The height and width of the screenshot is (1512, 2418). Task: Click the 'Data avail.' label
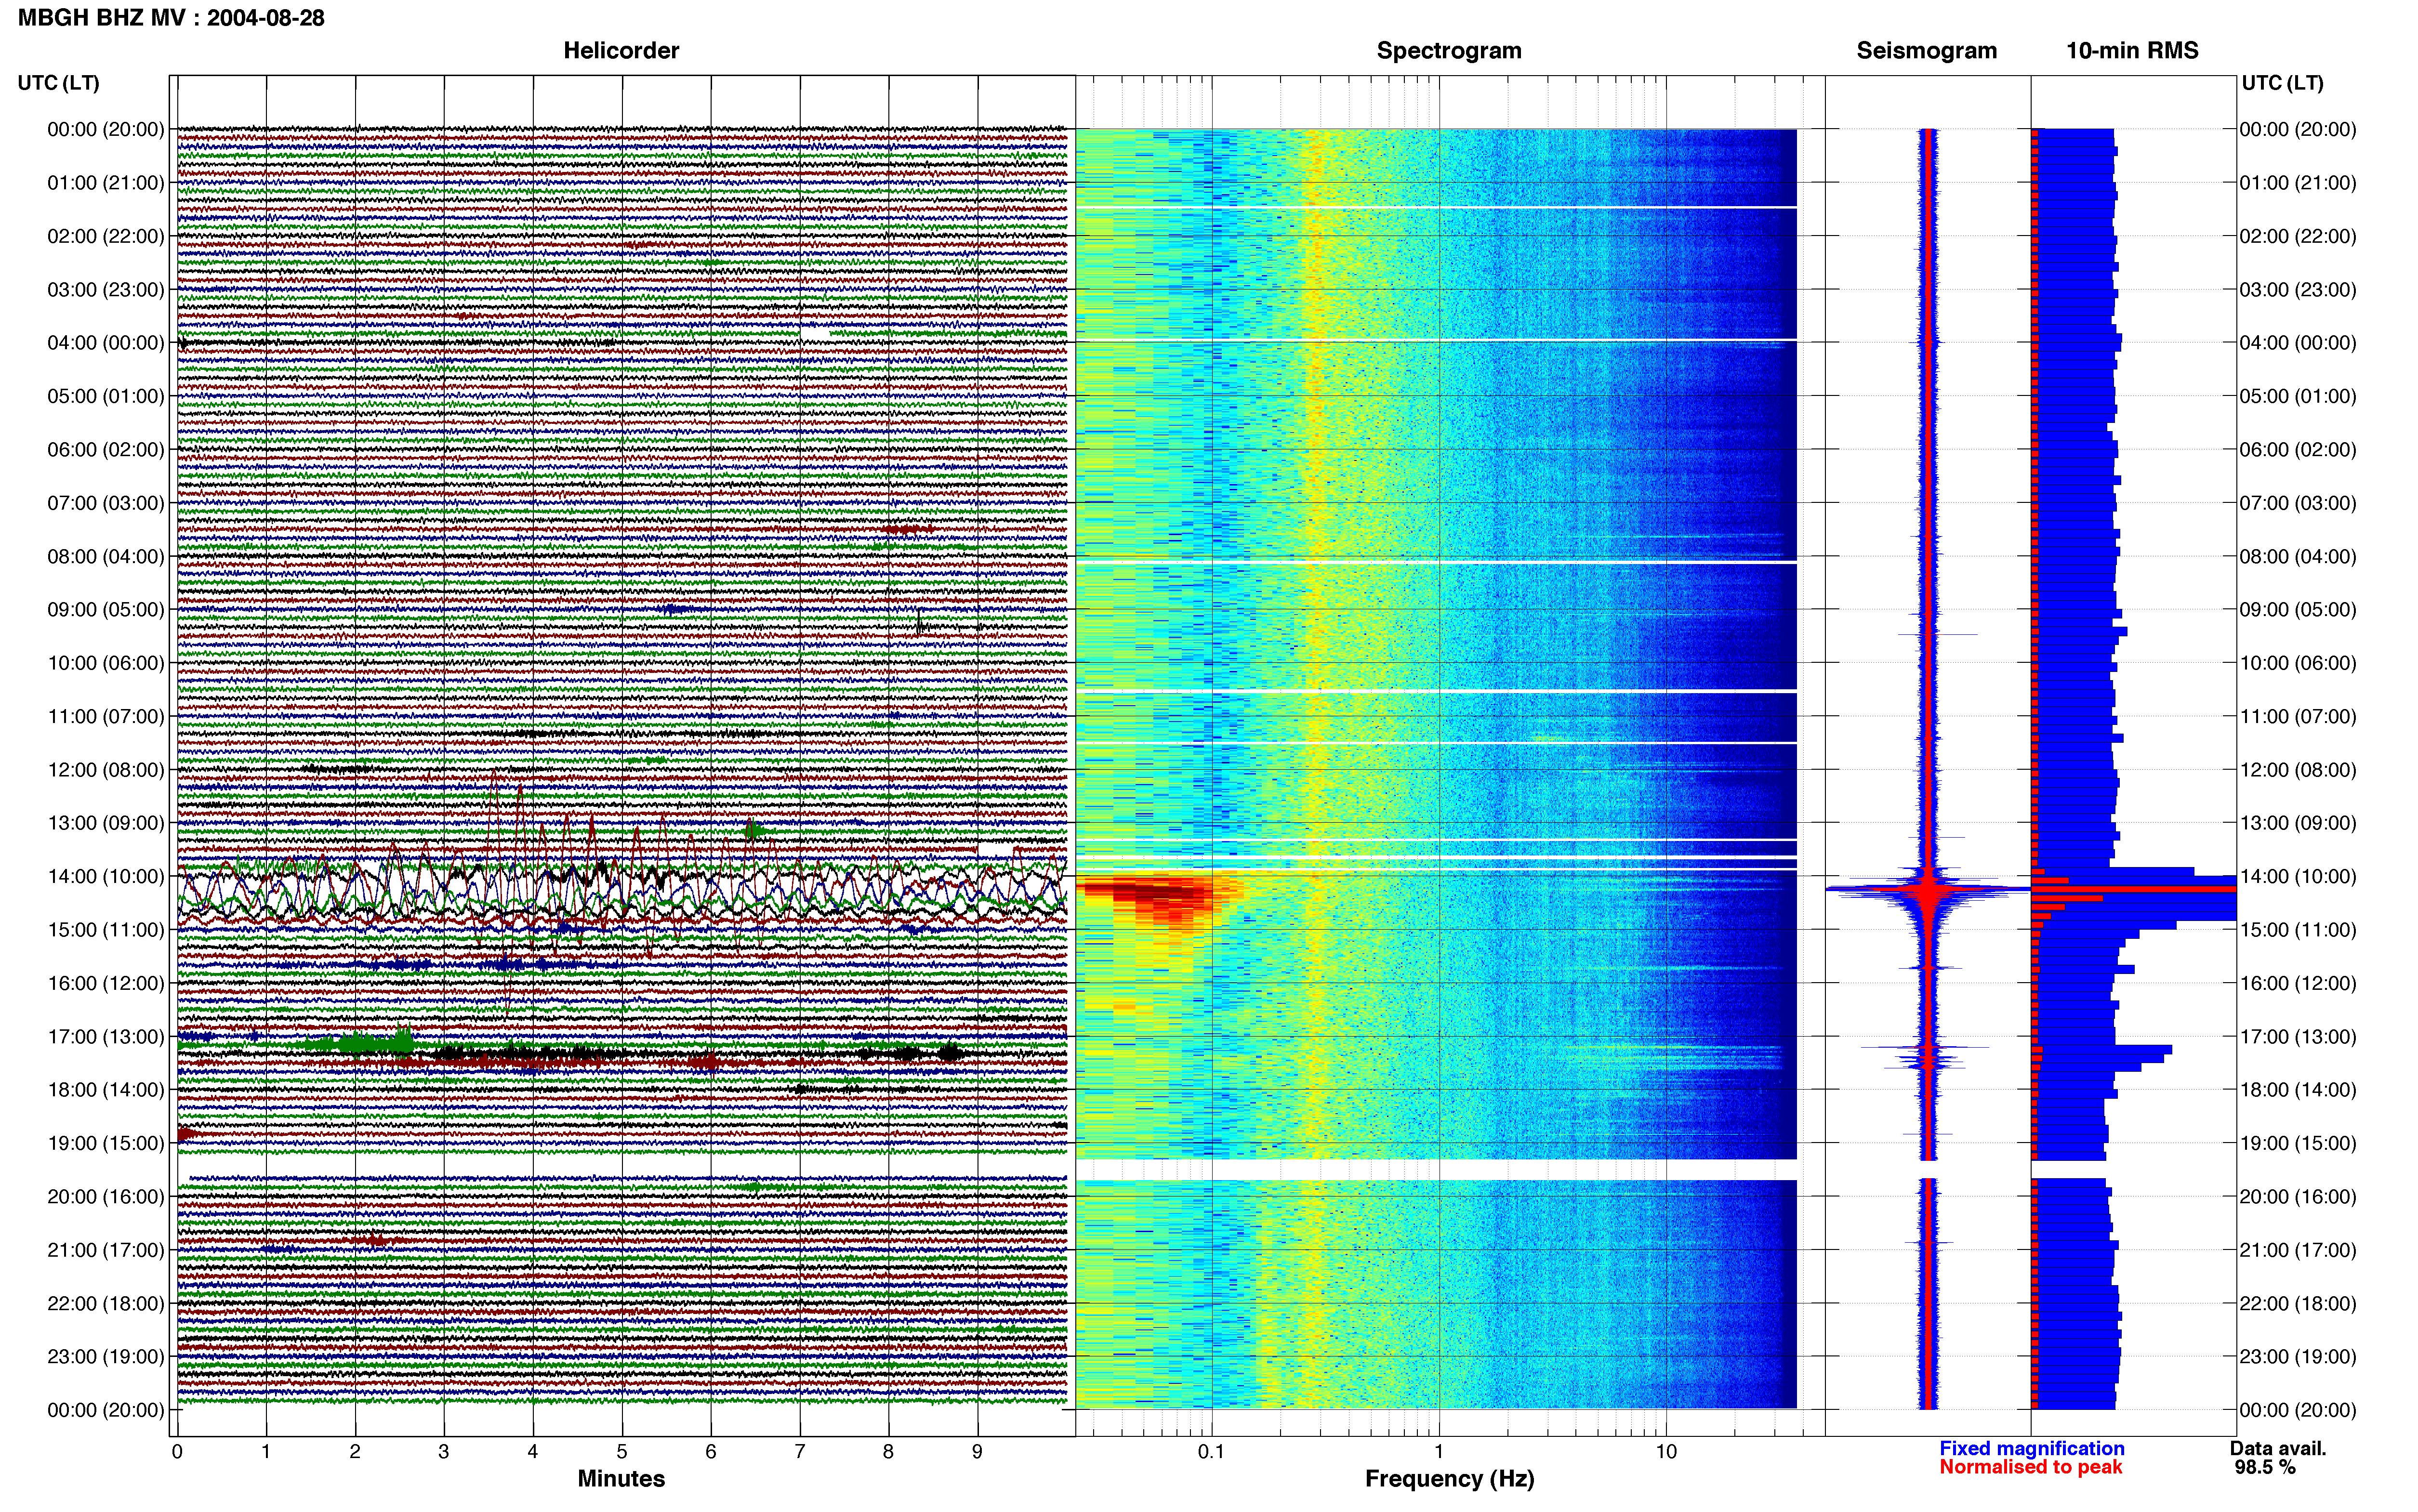coord(2278,1449)
